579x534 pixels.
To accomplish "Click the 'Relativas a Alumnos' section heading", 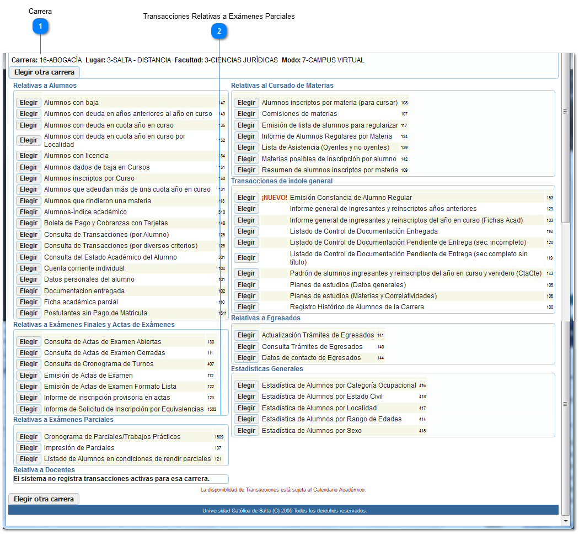I will point(45,86).
